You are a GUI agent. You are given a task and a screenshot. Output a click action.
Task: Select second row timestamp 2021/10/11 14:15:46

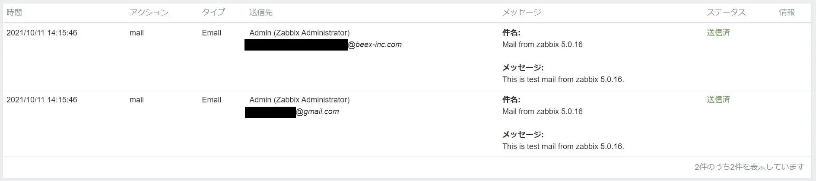(x=42, y=100)
